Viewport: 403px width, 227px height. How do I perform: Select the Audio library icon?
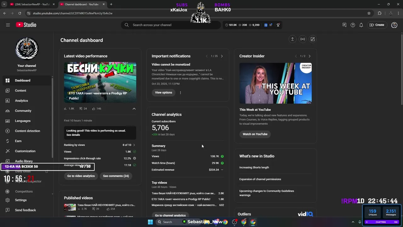(8, 161)
